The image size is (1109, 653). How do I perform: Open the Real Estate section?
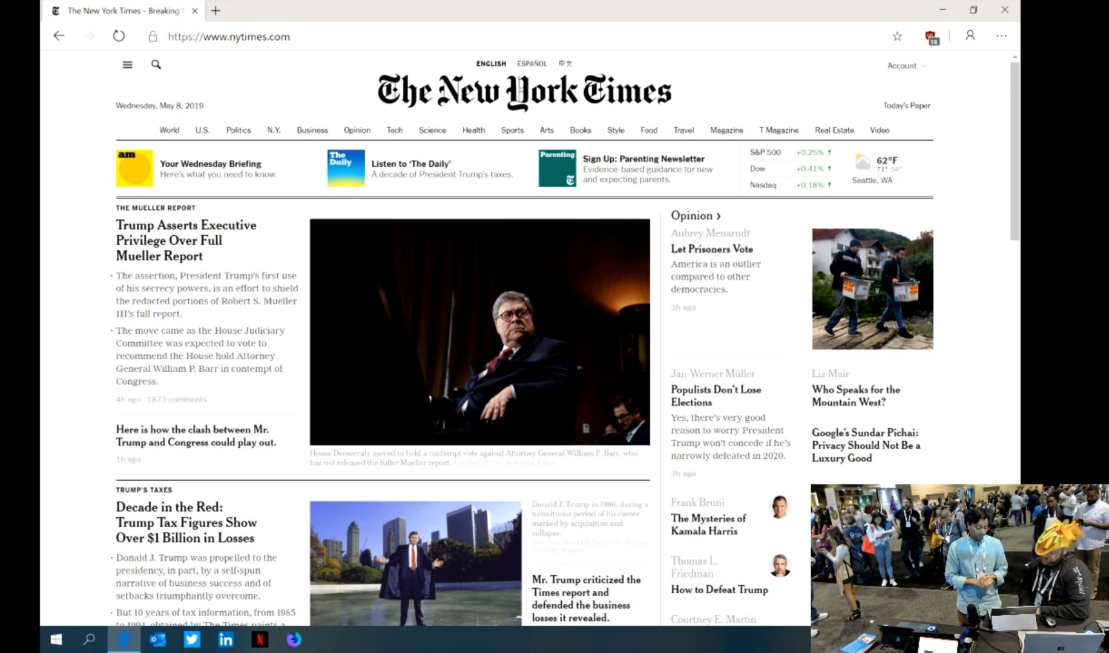pyautogui.click(x=834, y=130)
